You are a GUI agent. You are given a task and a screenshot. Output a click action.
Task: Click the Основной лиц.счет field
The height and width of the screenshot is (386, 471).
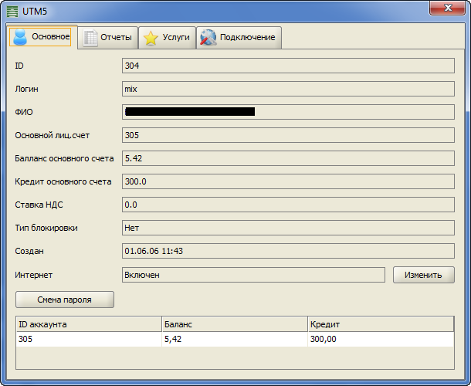pyautogui.click(x=288, y=135)
